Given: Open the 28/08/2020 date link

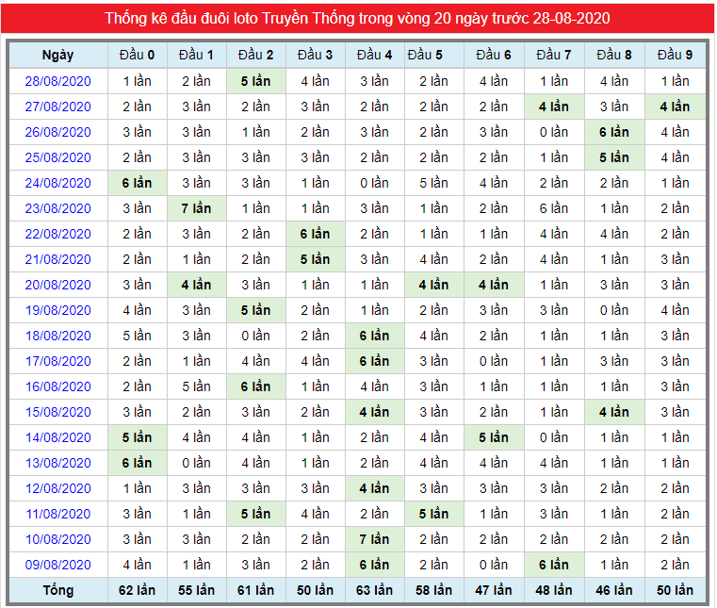Looking at the screenshot, I should [x=58, y=81].
